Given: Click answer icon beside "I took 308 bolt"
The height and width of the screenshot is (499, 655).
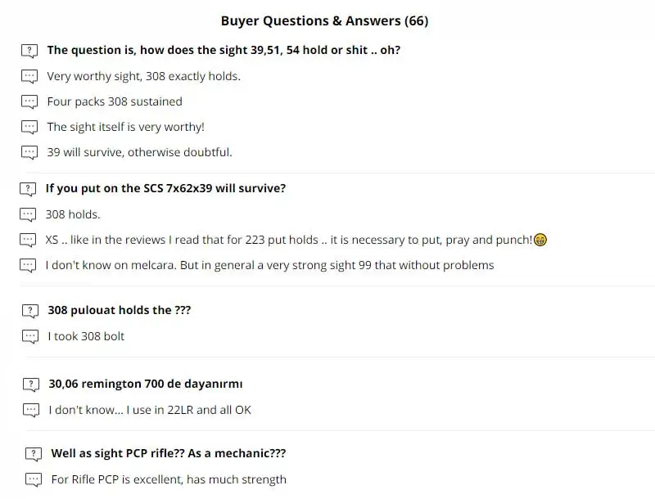Looking at the screenshot, I should point(30,336).
